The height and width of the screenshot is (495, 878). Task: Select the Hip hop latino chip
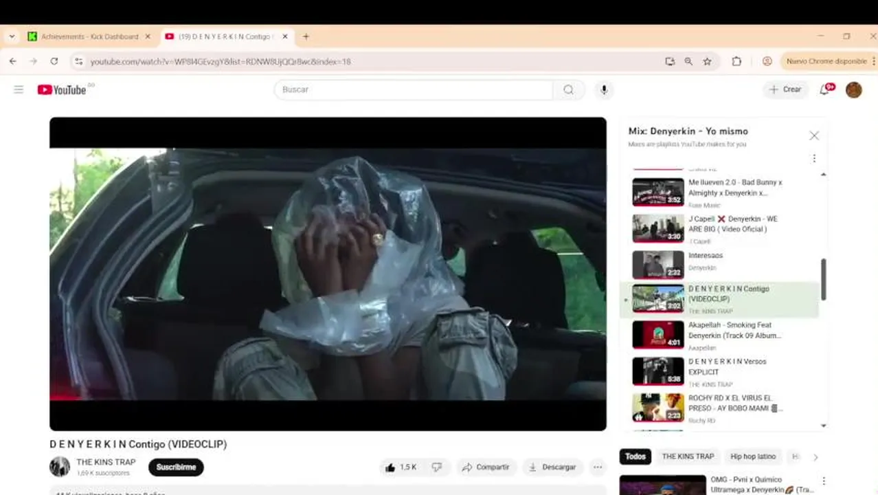point(753,456)
